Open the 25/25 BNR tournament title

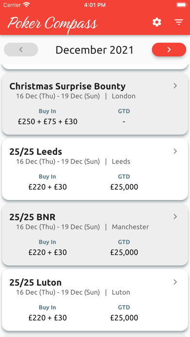[32, 217]
